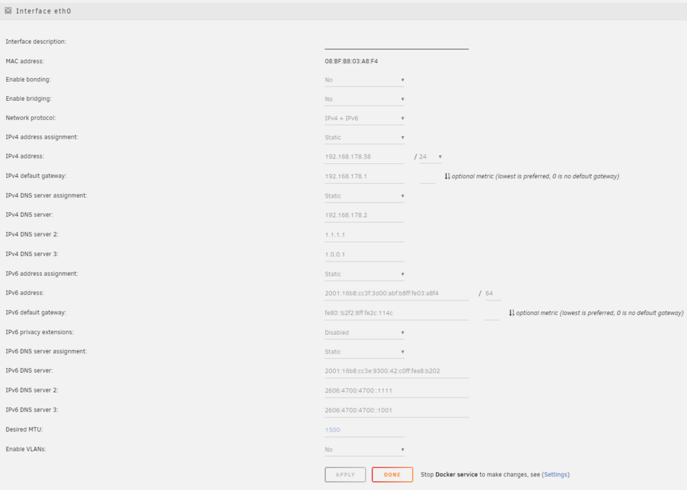Screen dimensions: 687x490
Task: Click the Interface eth0 header title
Action: click(43, 11)
